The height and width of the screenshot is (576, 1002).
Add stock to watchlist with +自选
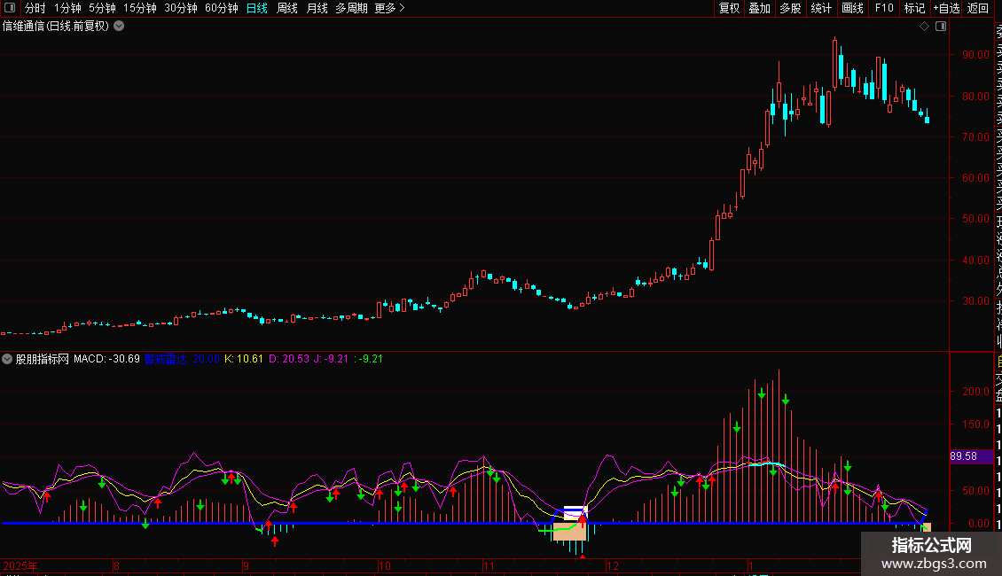tap(946, 8)
